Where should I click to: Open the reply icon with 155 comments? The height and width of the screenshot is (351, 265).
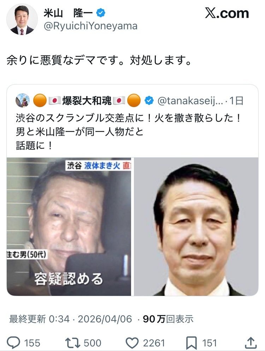14,343
